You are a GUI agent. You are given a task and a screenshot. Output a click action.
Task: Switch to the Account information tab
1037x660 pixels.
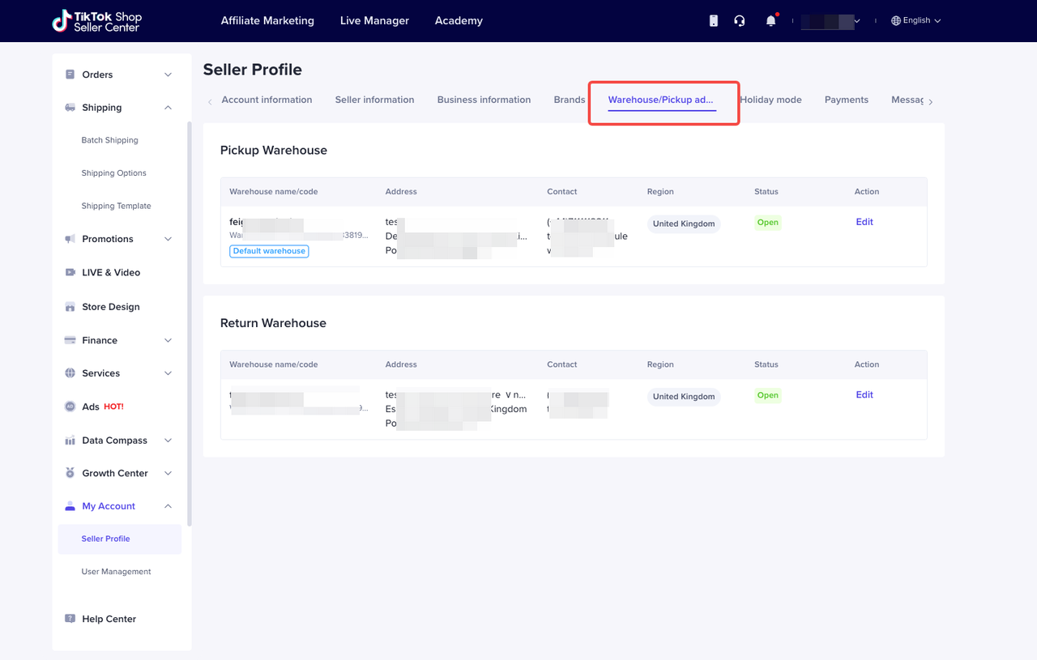pyautogui.click(x=267, y=100)
